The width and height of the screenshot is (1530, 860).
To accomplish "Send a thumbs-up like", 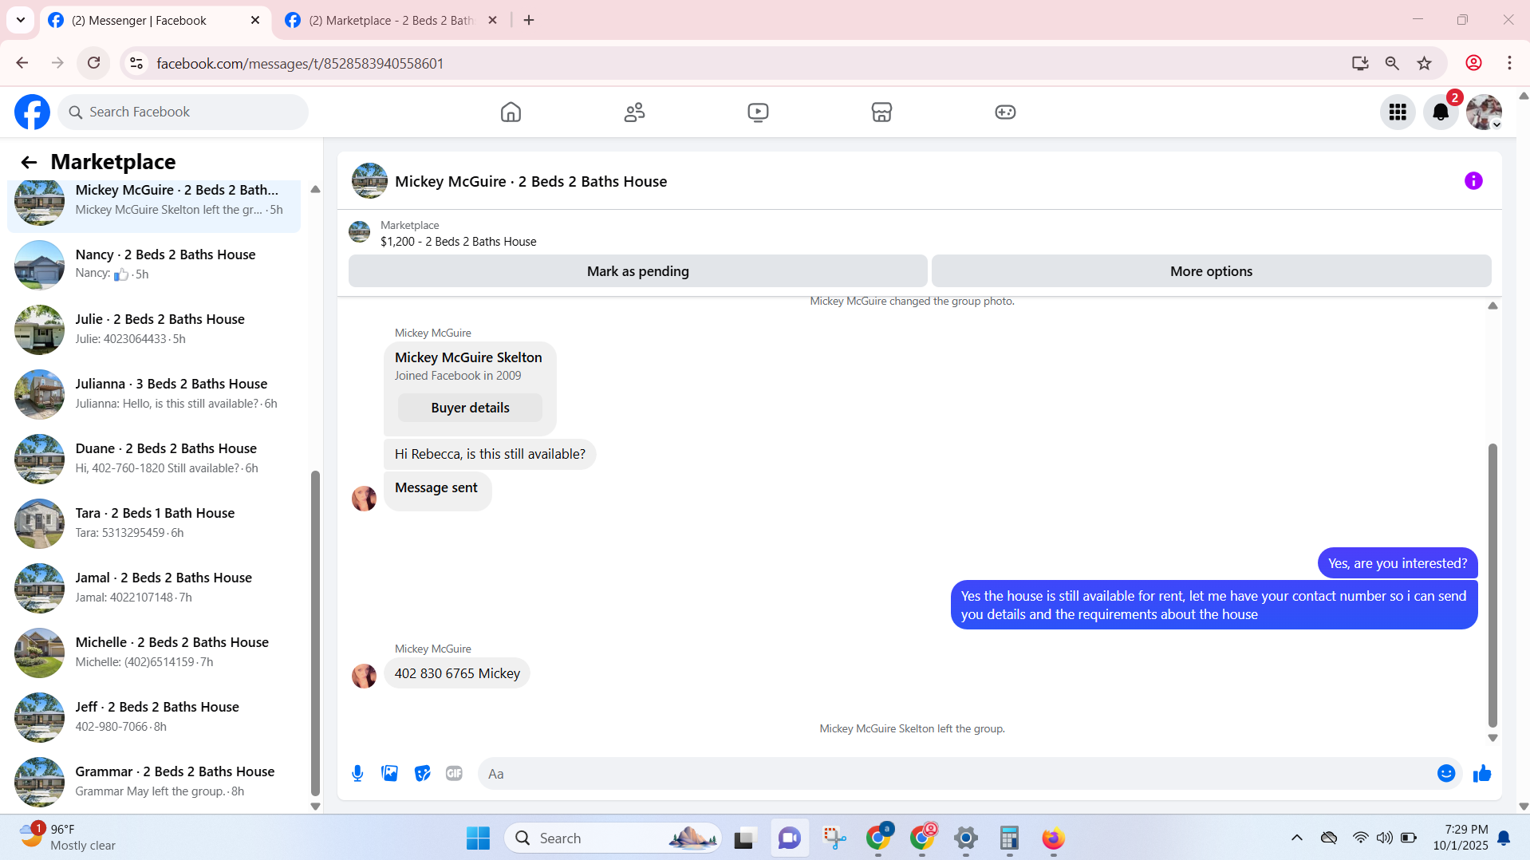I will [x=1482, y=773].
